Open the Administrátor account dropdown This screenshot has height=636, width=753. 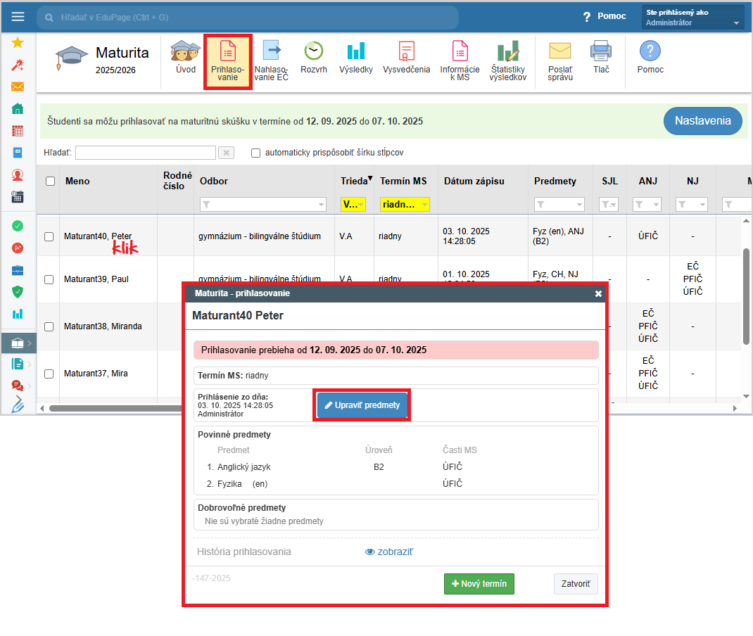[692, 18]
